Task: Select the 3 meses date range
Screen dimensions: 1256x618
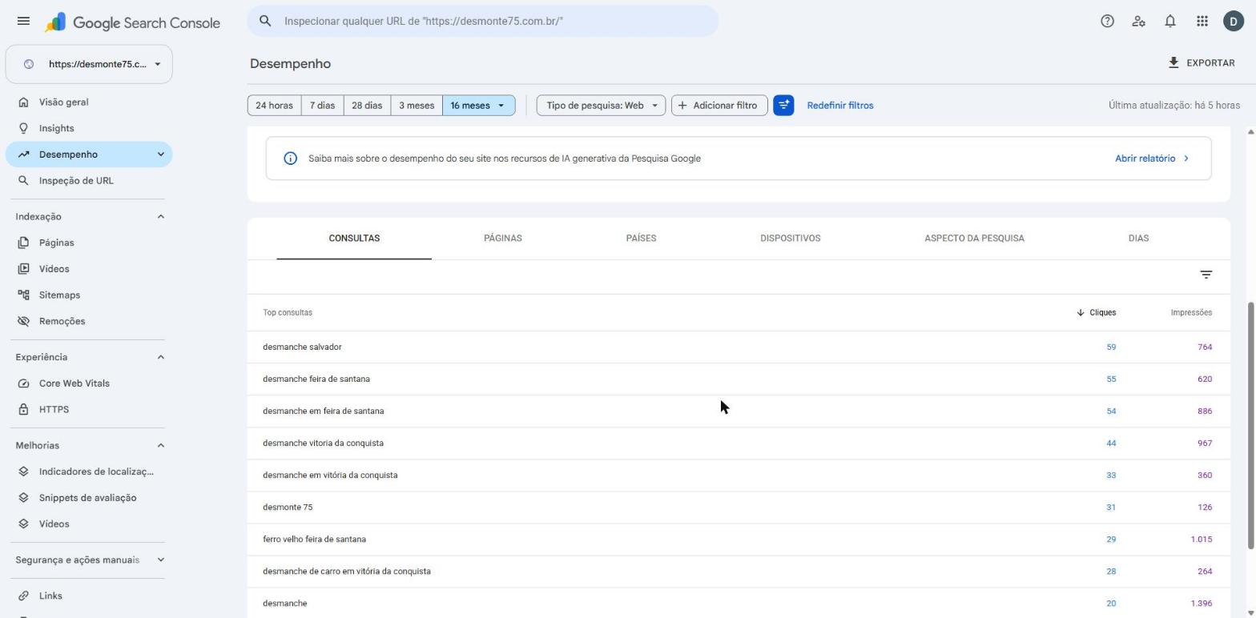Action: 417,106
